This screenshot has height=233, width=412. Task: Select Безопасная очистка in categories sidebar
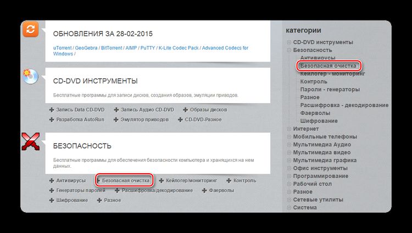328,66
